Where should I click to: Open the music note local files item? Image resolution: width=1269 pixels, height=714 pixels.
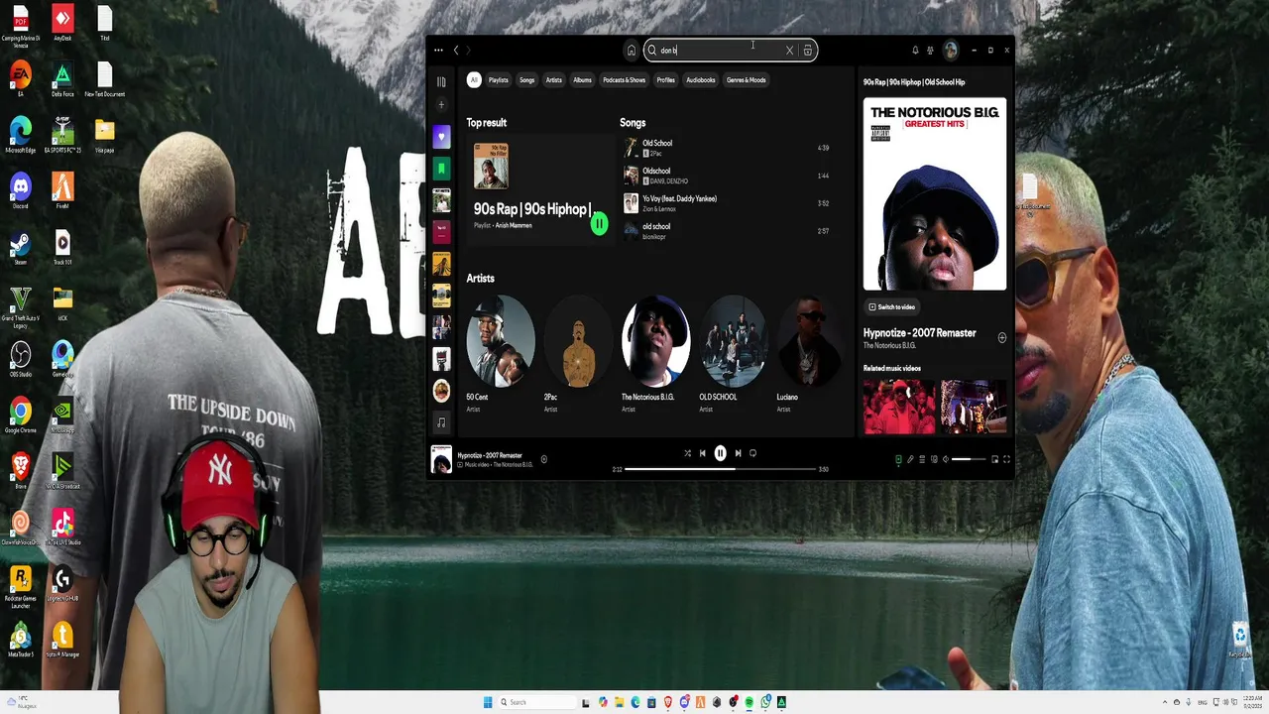[x=441, y=422]
